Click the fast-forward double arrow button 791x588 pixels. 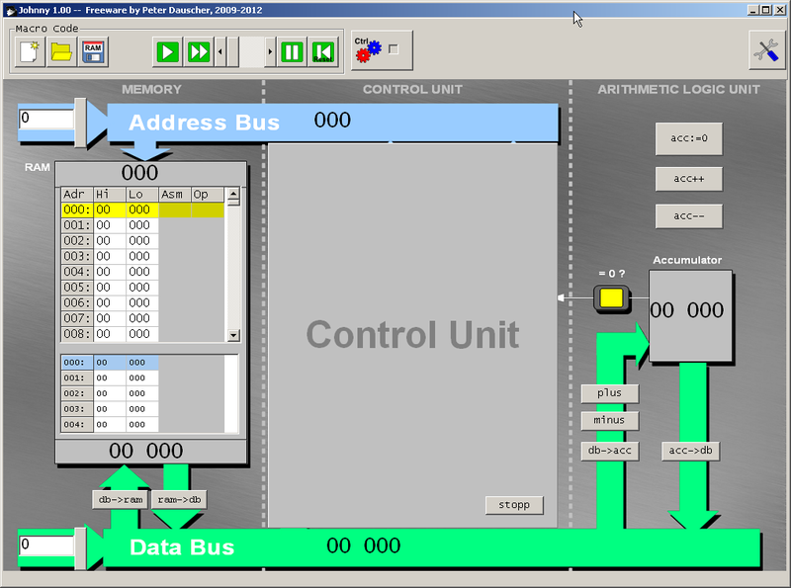(x=199, y=52)
